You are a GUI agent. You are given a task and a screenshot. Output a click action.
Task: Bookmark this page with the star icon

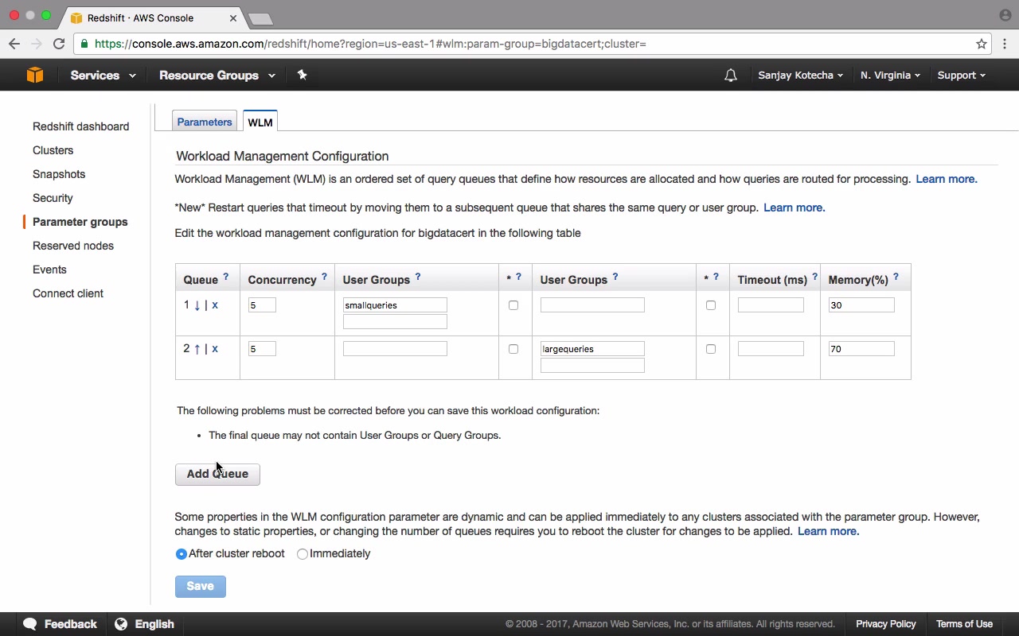coord(982,44)
